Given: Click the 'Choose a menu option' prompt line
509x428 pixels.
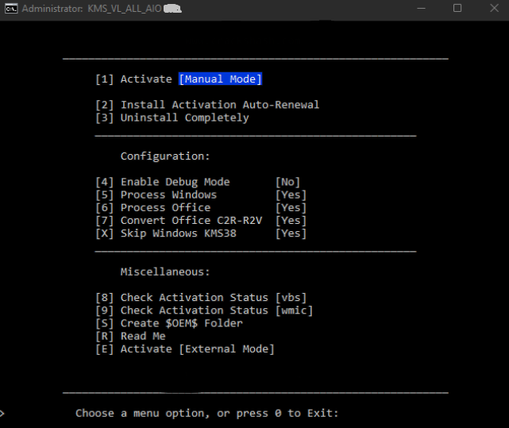Looking at the screenshot, I should point(206,413).
